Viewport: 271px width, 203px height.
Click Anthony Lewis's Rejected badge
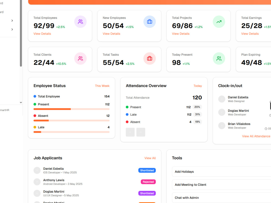coord(148,182)
